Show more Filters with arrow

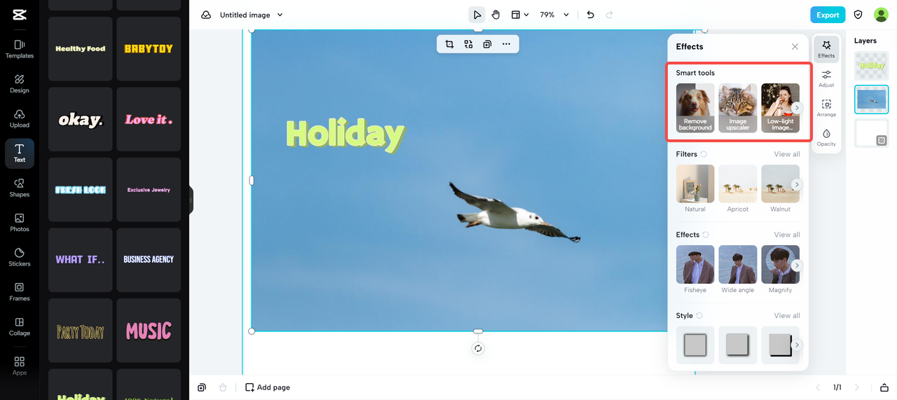797,184
